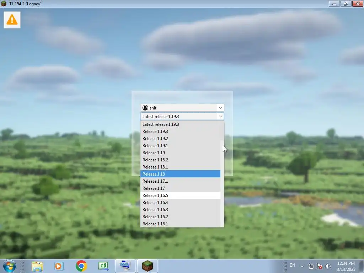Viewport: 364px width, 273px height.
Task: Click the selected version combo box field
Action: coord(179,116)
